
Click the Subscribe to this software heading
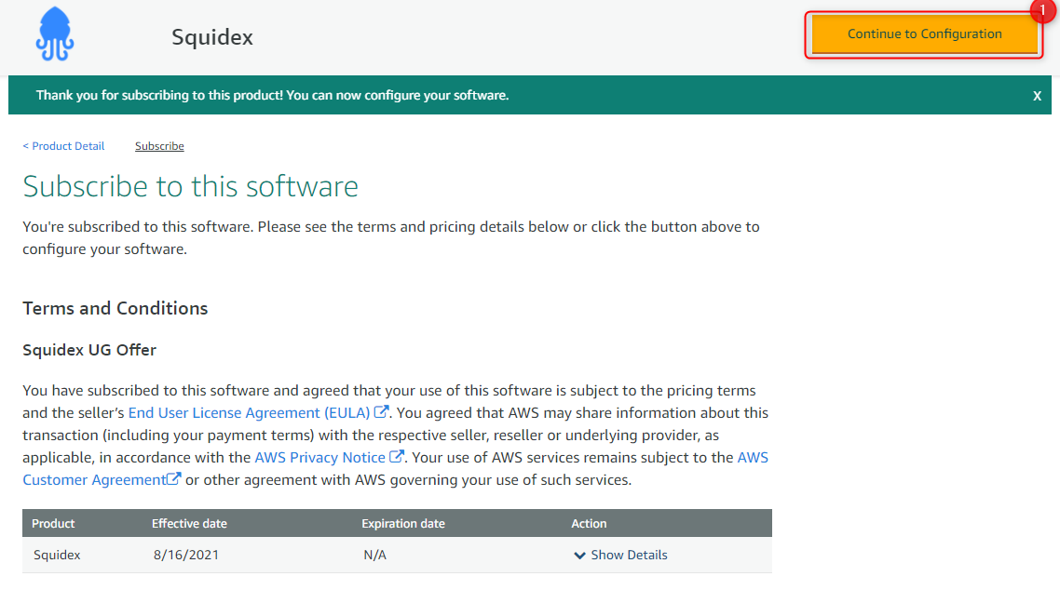click(191, 186)
